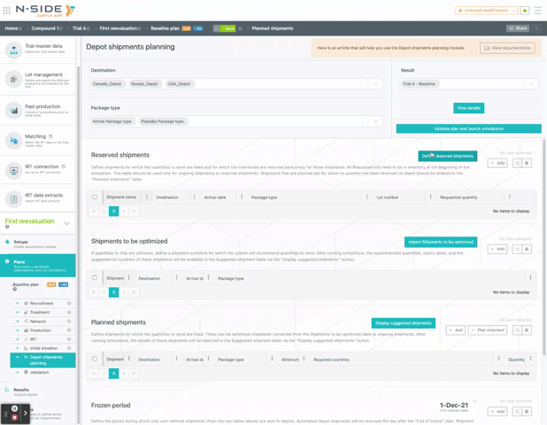Click Validate plan and launch simulations
The image size is (547, 425).
(468, 128)
